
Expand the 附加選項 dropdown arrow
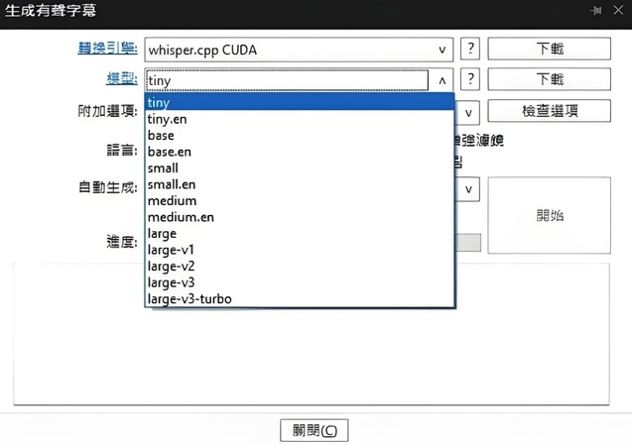(468, 113)
